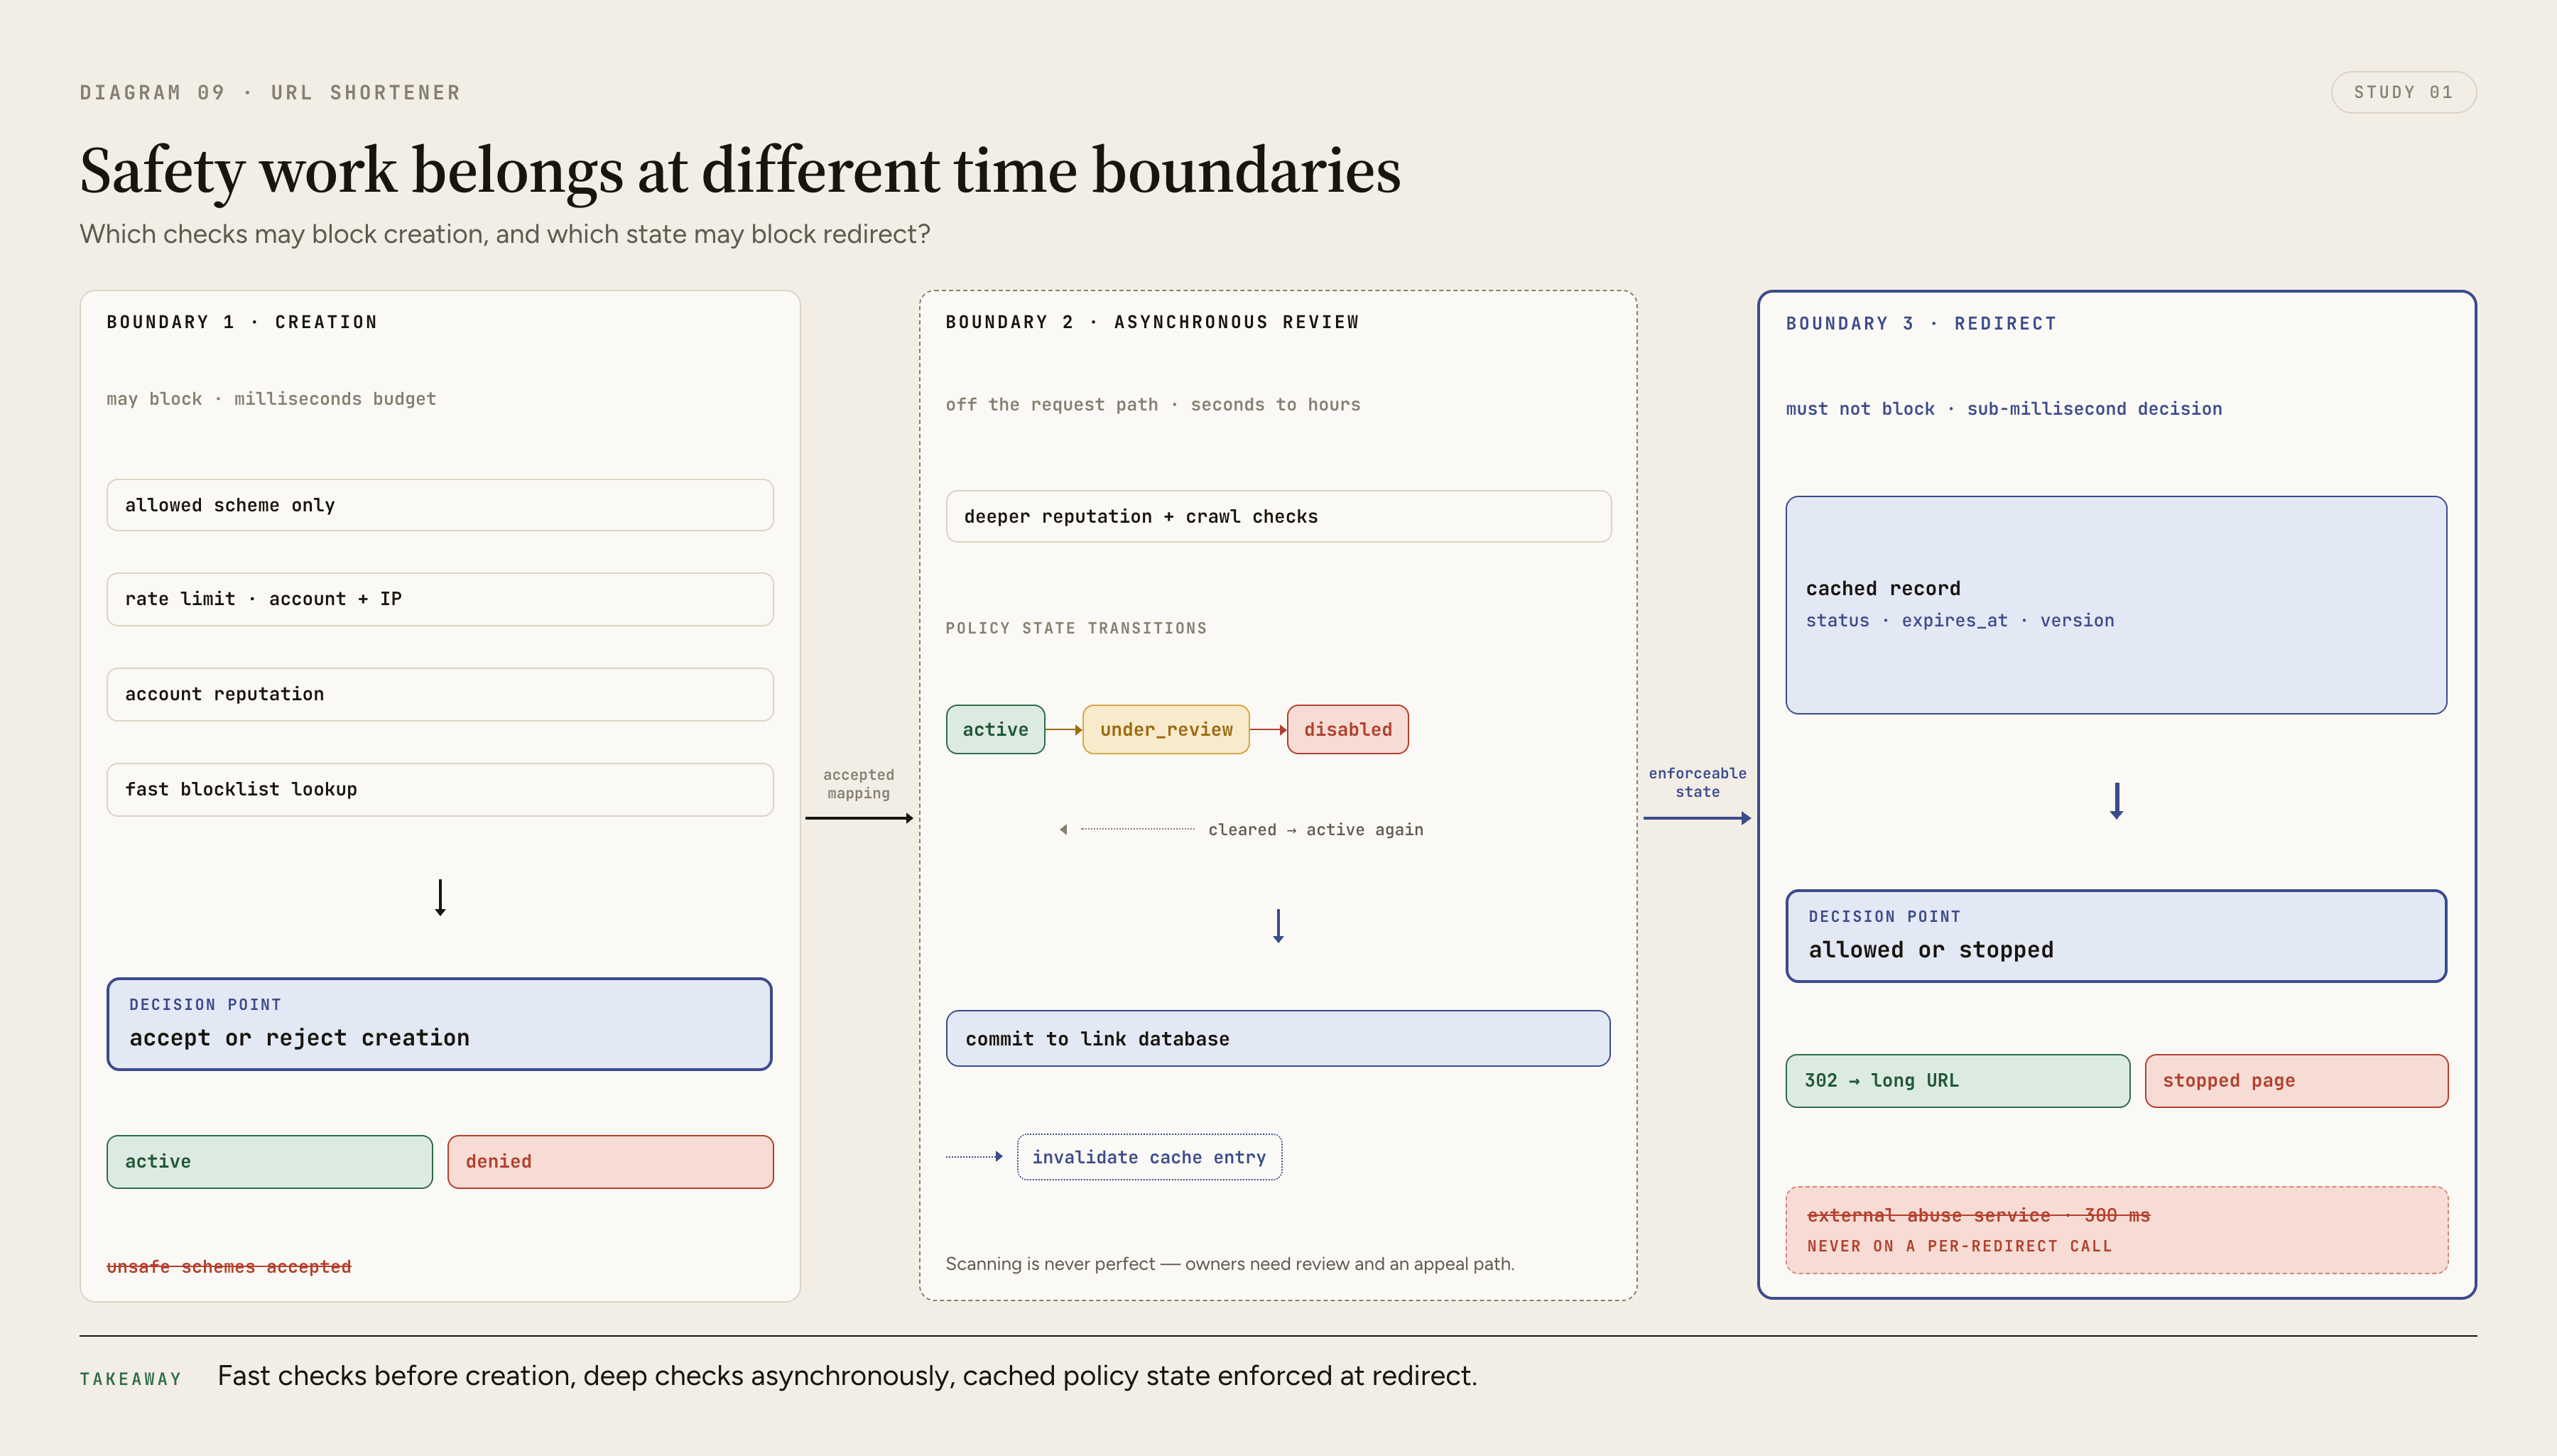Image resolution: width=2557 pixels, height=1456 pixels.
Task: Click the 'accepted mapping' arrow label
Action: [859, 784]
